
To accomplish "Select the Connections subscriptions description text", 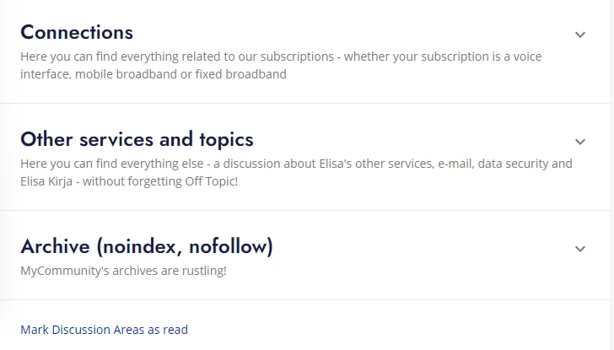I will point(281,66).
